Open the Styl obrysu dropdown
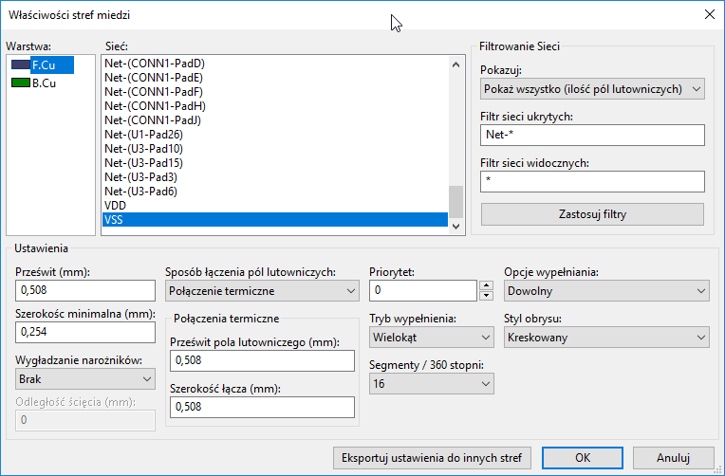This screenshot has height=476, width=725. point(606,337)
